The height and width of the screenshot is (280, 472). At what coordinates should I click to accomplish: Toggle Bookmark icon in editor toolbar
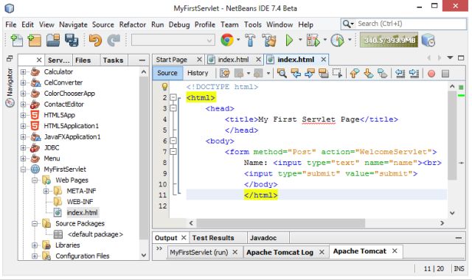click(x=382, y=73)
